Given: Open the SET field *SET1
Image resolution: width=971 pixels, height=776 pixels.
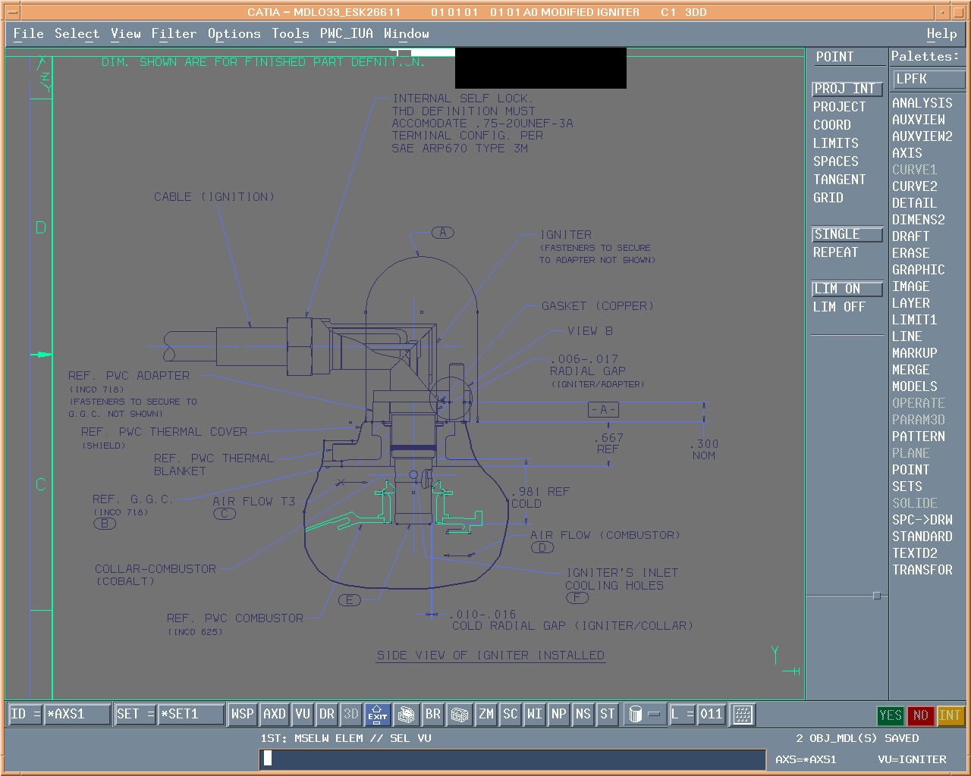Looking at the screenshot, I should [190, 714].
